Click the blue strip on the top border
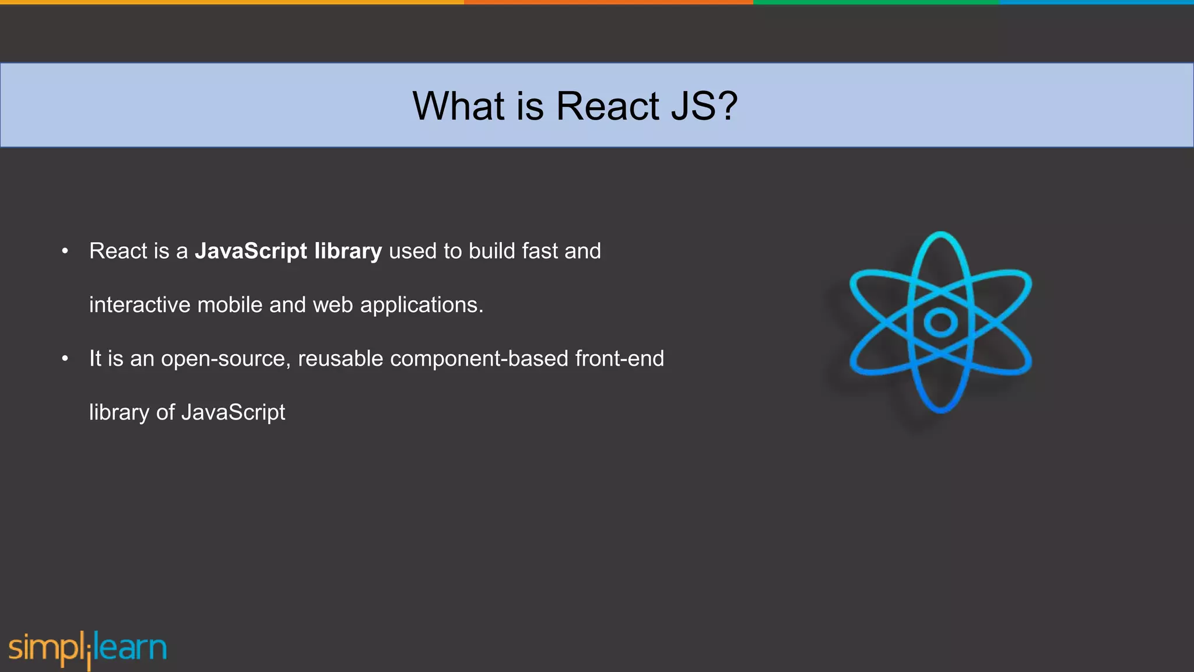 click(1096, 2)
